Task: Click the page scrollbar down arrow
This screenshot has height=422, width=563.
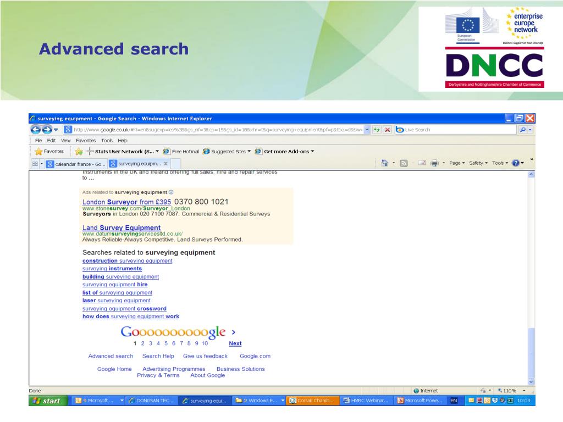Action: coord(531,382)
